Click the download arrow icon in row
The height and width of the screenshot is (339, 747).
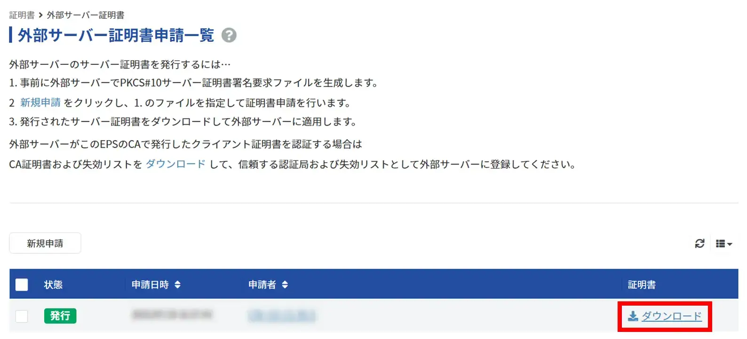pyautogui.click(x=633, y=316)
